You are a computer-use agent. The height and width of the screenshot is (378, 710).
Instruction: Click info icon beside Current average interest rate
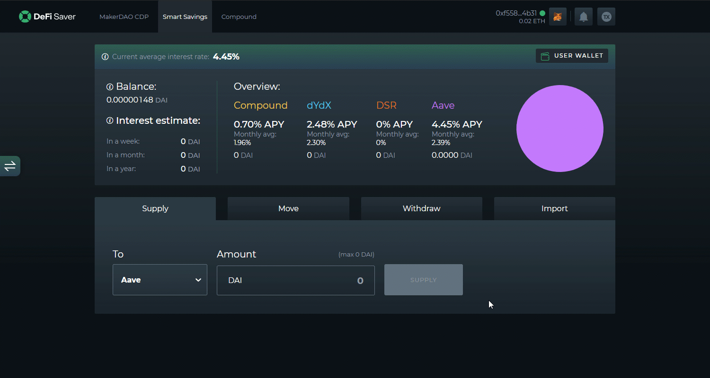(105, 57)
